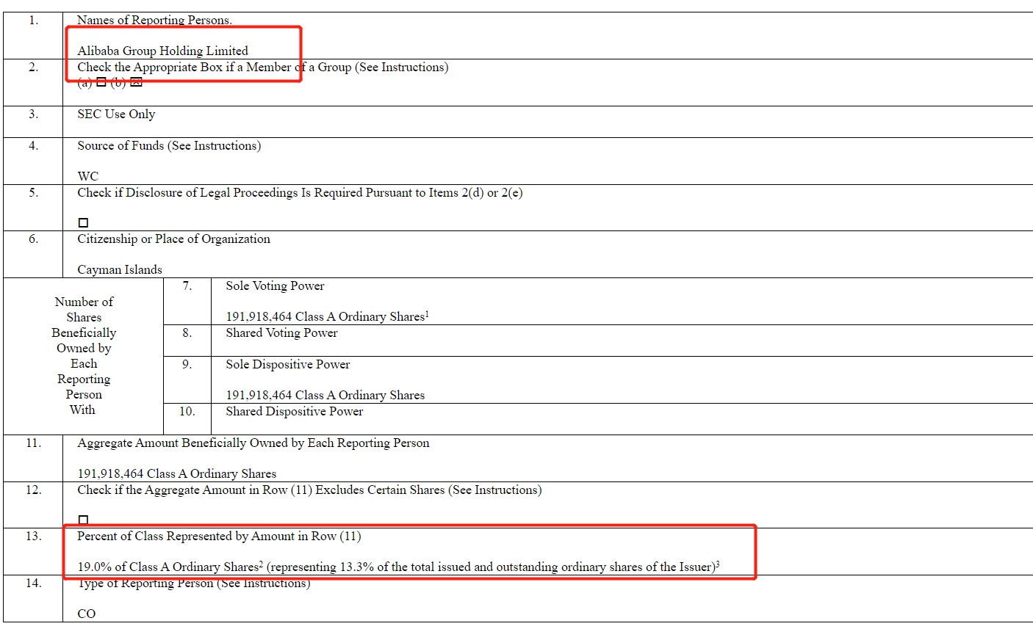
Task: Click row number "12." beside Excludes Certain Shares
Action: pos(33,490)
